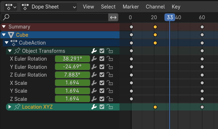218x129 pixels.
Task: Select the Y Scale channel name
Action: [18, 91]
